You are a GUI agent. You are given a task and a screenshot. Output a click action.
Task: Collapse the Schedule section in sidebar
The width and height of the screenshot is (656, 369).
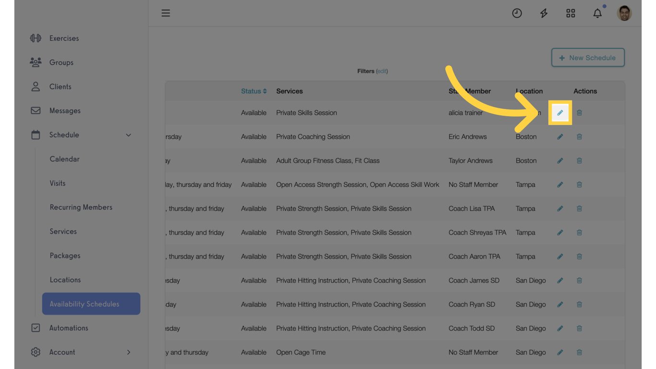pos(128,135)
